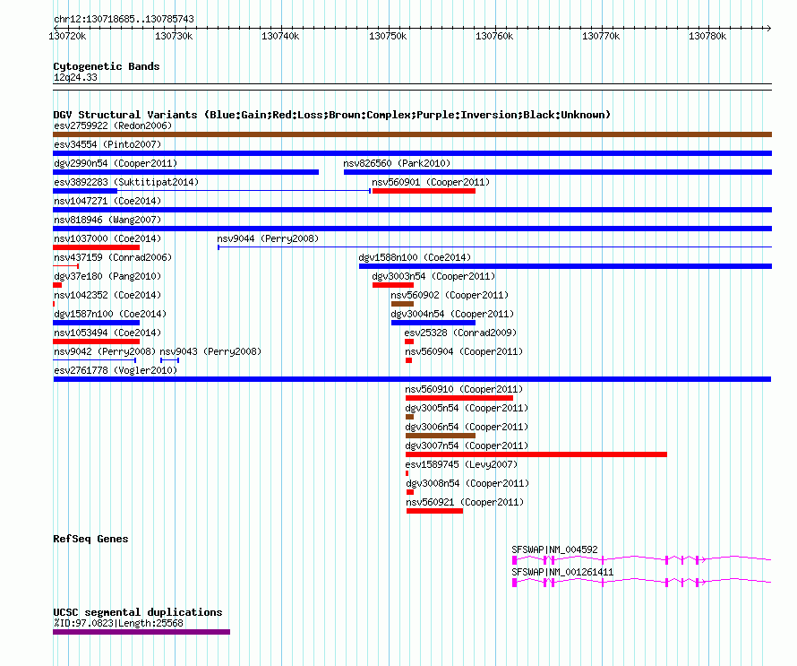This screenshot has width=797, height=666.
Task: Select the blue esv34554 gain bar
Action: (x=412, y=153)
